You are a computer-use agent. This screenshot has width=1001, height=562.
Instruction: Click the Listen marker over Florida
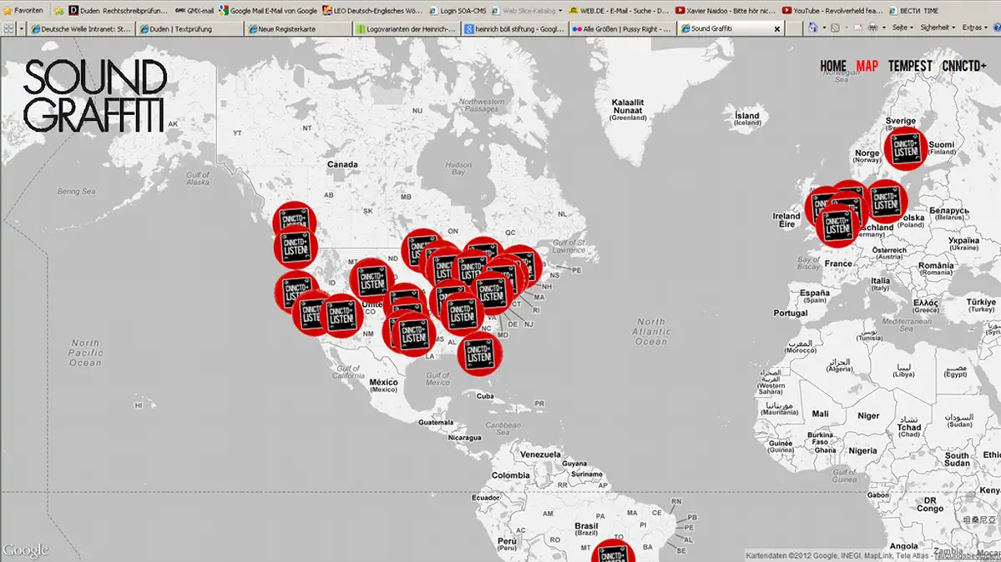(480, 353)
